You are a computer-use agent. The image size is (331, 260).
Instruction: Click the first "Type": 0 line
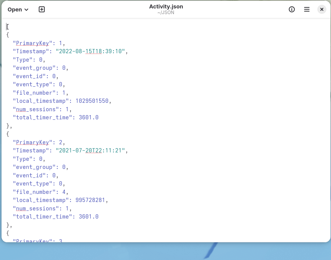tap(29, 60)
